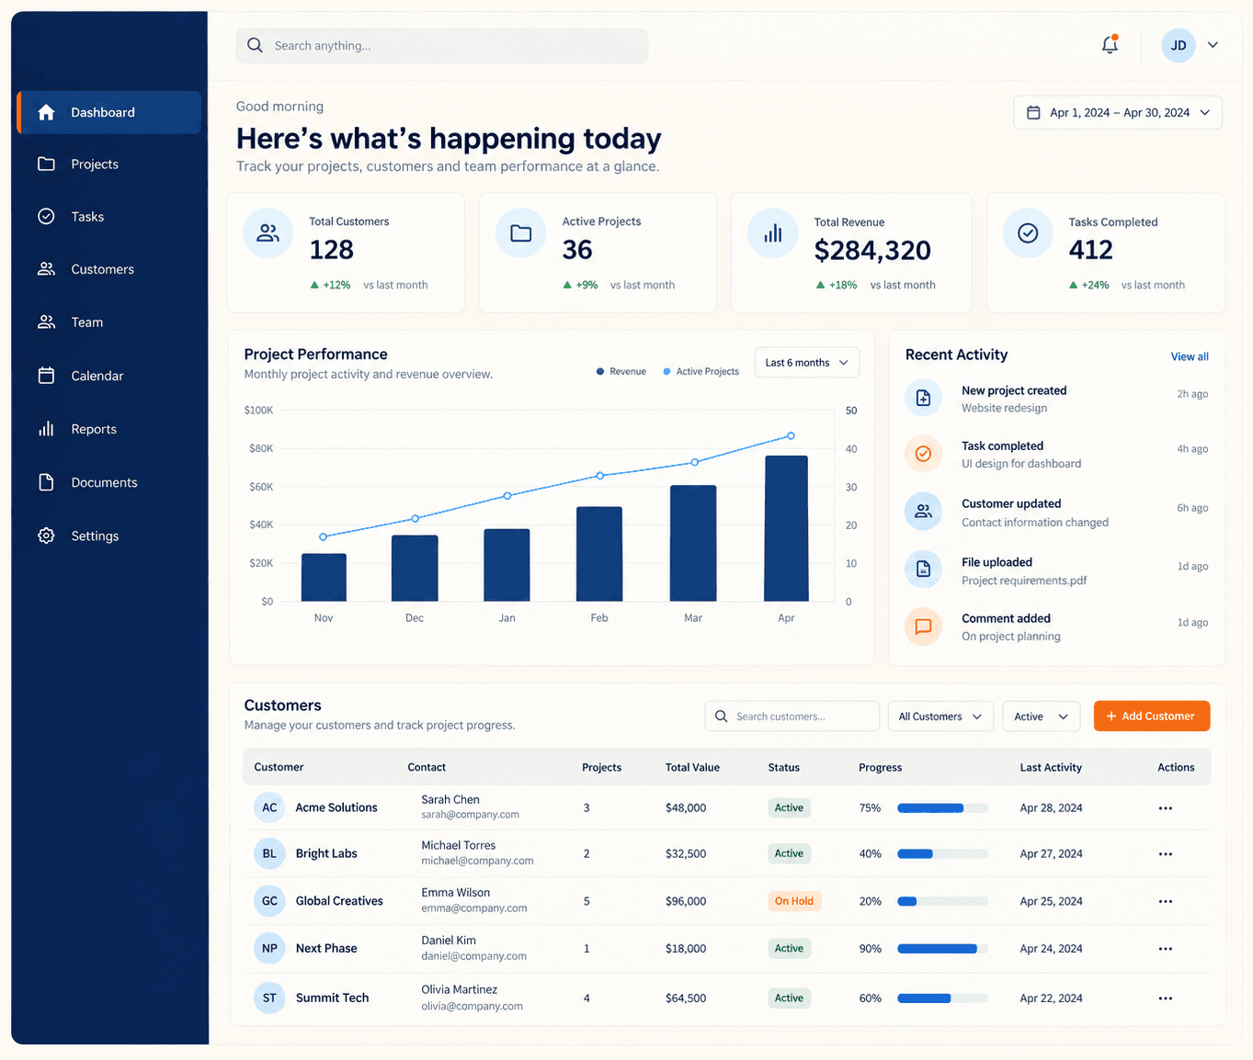The height and width of the screenshot is (1060, 1253).
Task: Click the New project created activity icon
Action: 923,398
